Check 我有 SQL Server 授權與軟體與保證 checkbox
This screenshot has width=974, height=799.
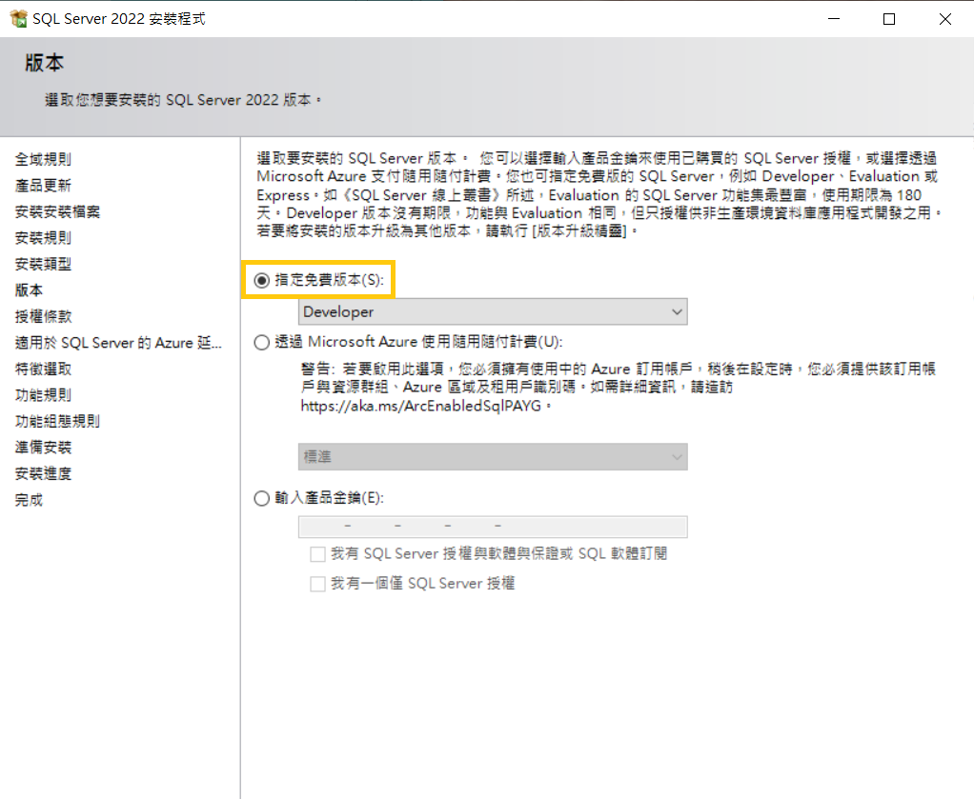(317, 553)
